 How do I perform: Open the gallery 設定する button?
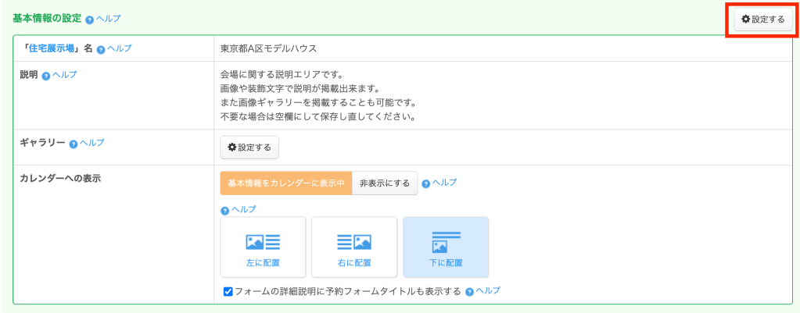(249, 147)
